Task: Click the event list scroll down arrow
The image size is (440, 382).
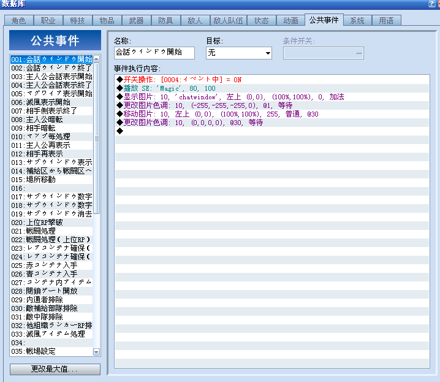Action: 97,352
